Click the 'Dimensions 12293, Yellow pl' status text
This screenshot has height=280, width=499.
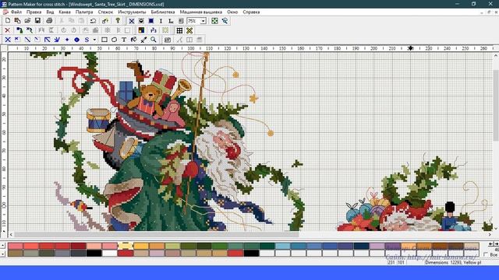click(x=453, y=263)
